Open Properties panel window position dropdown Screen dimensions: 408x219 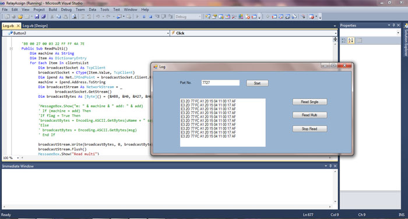pyautogui.click(x=389, y=25)
